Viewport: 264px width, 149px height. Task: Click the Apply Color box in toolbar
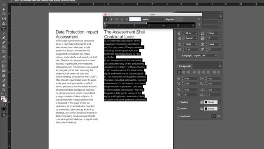click(4, 109)
